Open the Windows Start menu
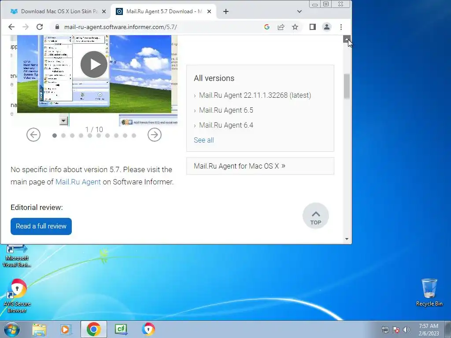Screen dimensions: 451x338 coord(12,329)
